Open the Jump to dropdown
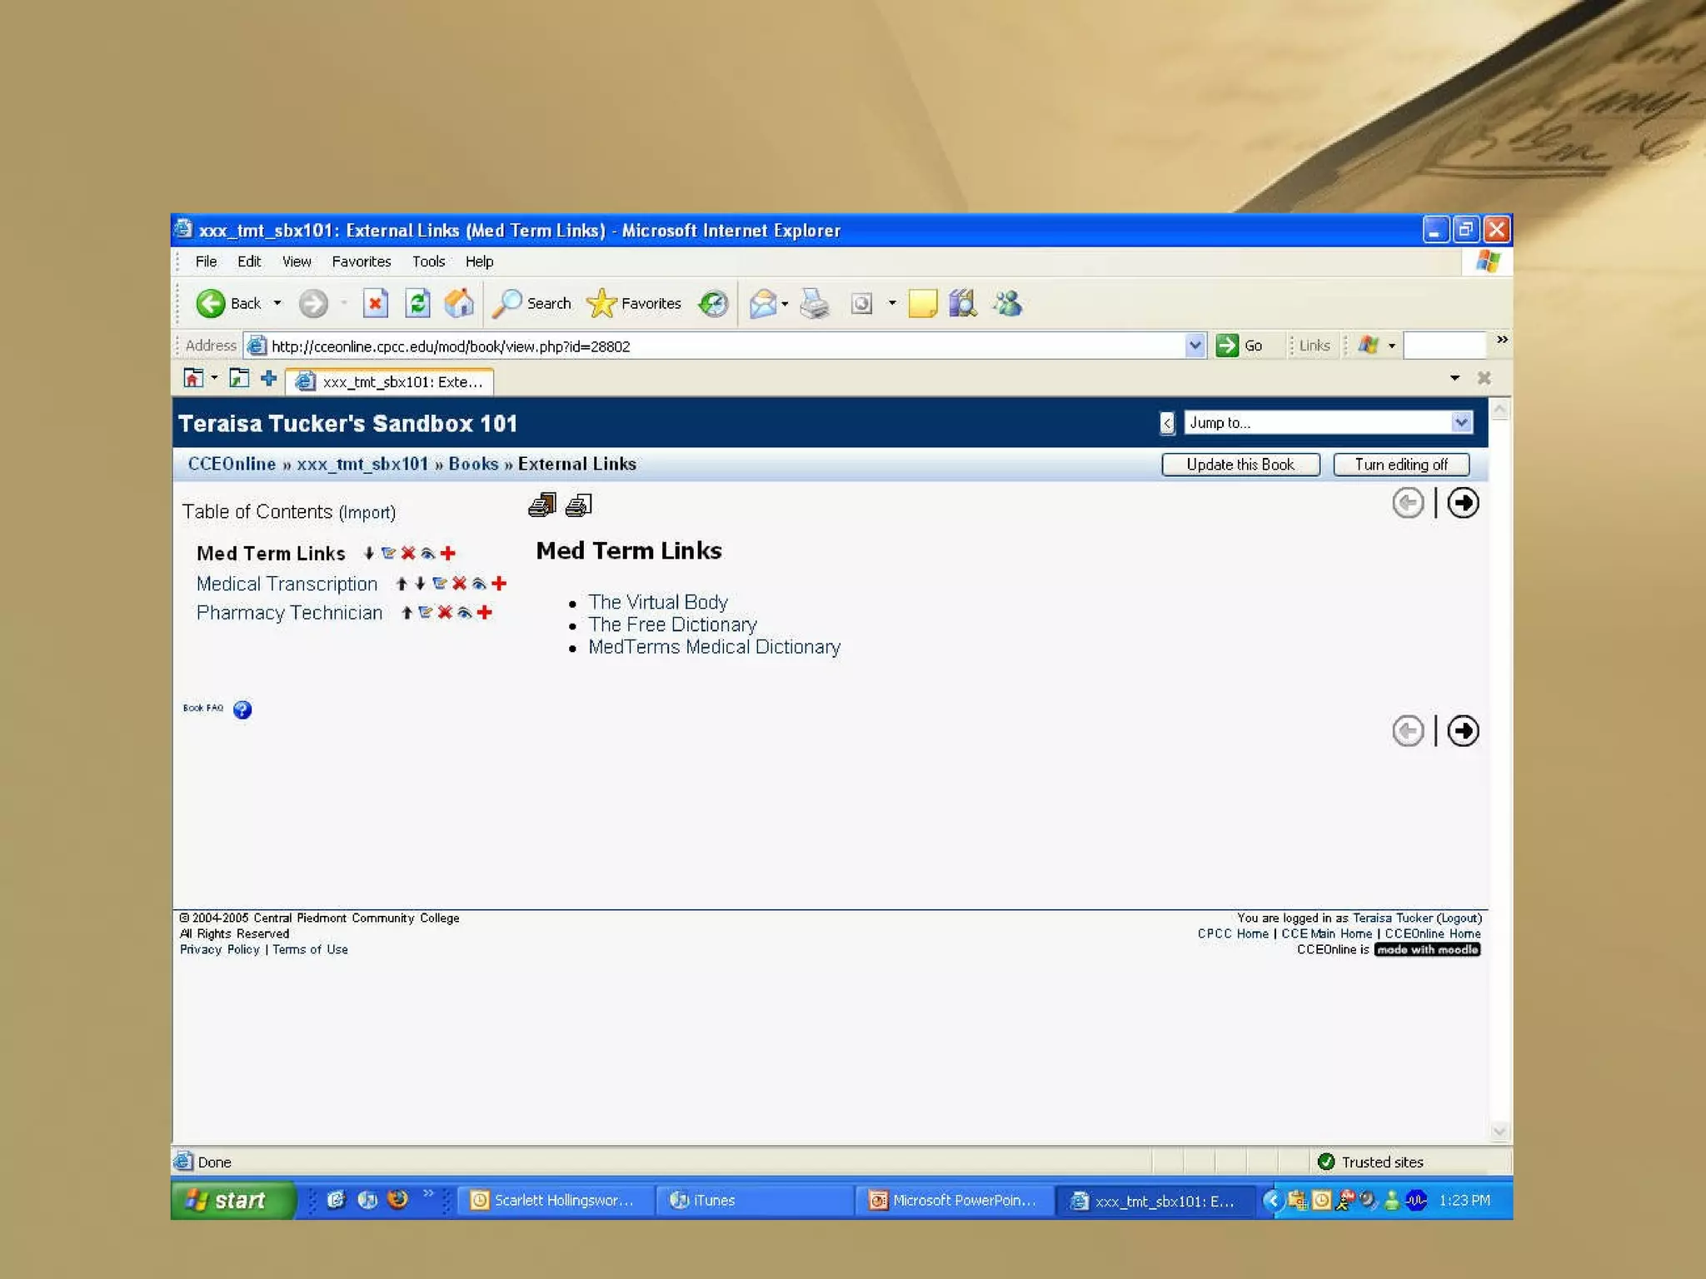The height and width of the screenshot is (1279, 1706). pos(1460,422)
